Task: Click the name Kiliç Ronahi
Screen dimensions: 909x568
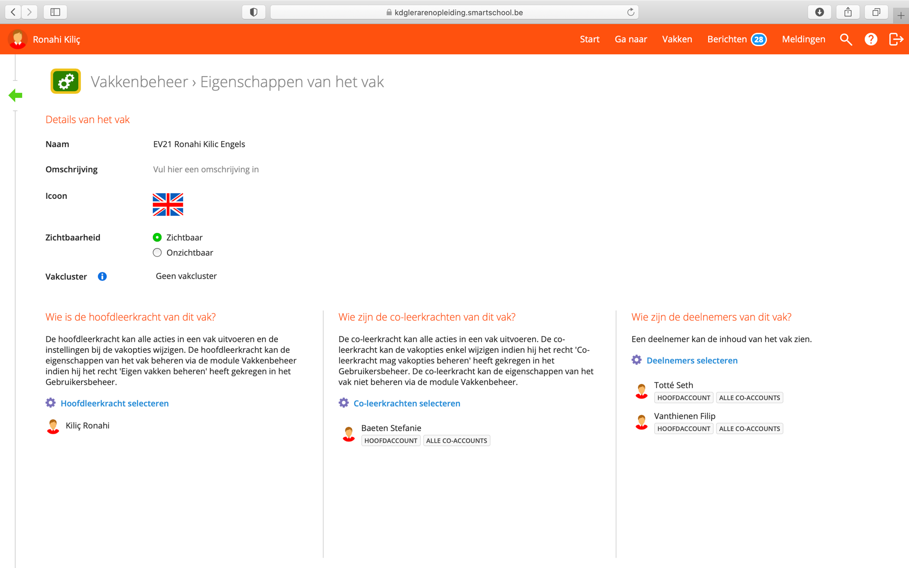Action: [88, 426]
